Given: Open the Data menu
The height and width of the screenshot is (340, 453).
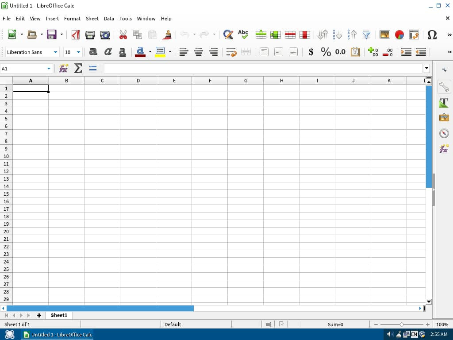Looking at the screenshot, I should click(109, 19).
